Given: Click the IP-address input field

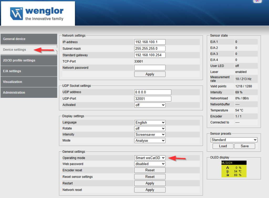Looking at the screenshot, I should coord(150,42).
